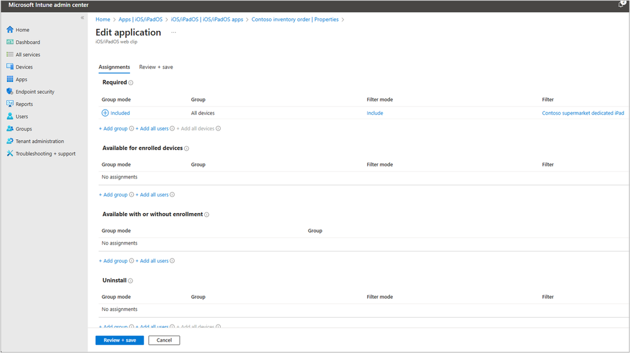The width and height of the screenshot is (630, 353).
Task: Click the Apps grid icon
Action: pyautogui.click(x=10, y=79)
